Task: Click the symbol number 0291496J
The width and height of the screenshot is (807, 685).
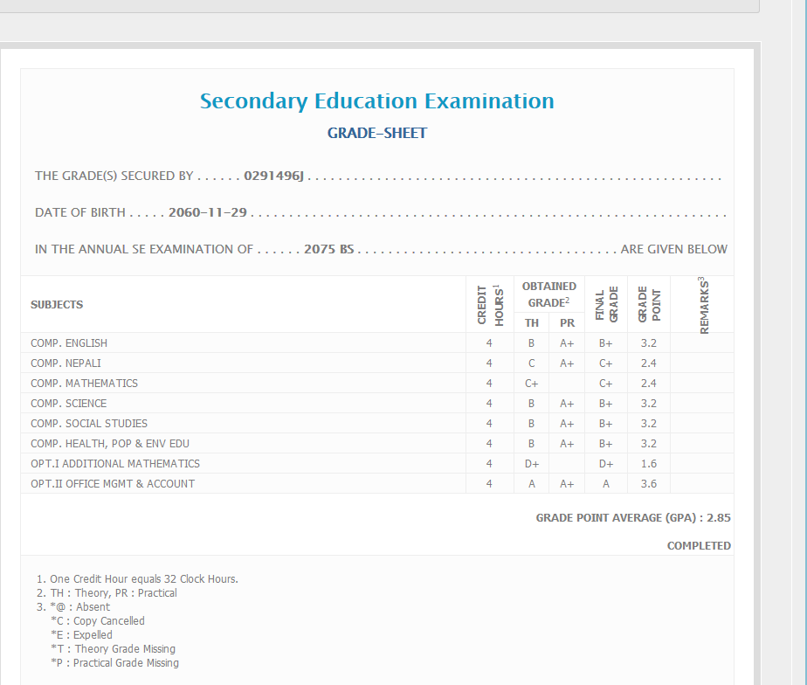Action: click(273, 176)
